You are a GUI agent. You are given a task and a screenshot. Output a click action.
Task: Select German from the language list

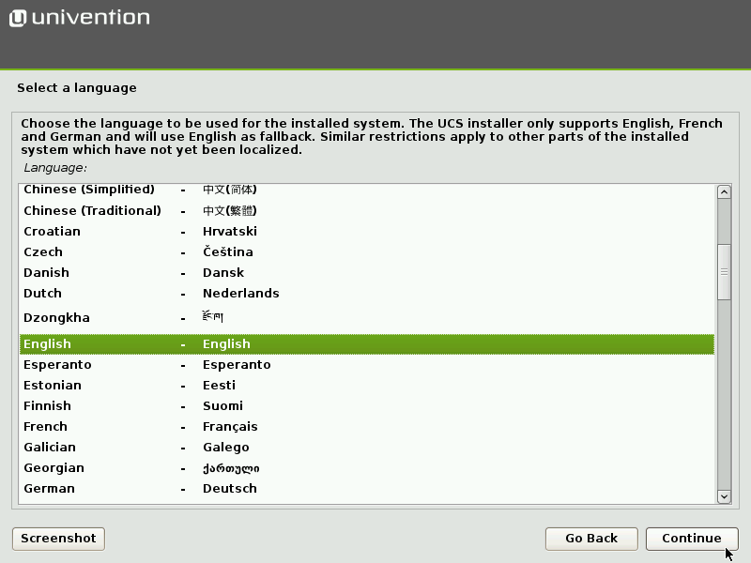coord(188,488)
